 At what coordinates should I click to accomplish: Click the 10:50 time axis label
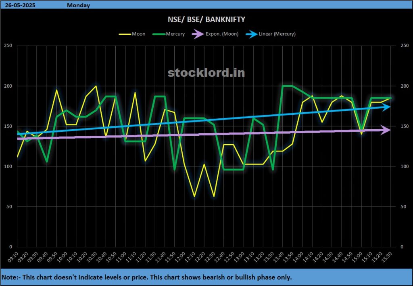coord(111,257)
